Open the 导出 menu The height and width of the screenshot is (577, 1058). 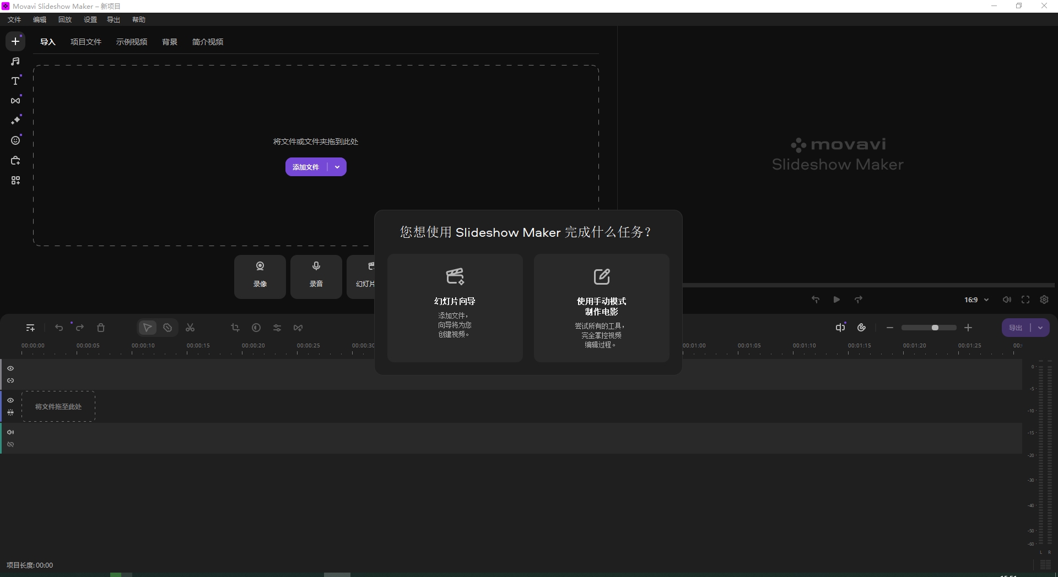point(114,19)
